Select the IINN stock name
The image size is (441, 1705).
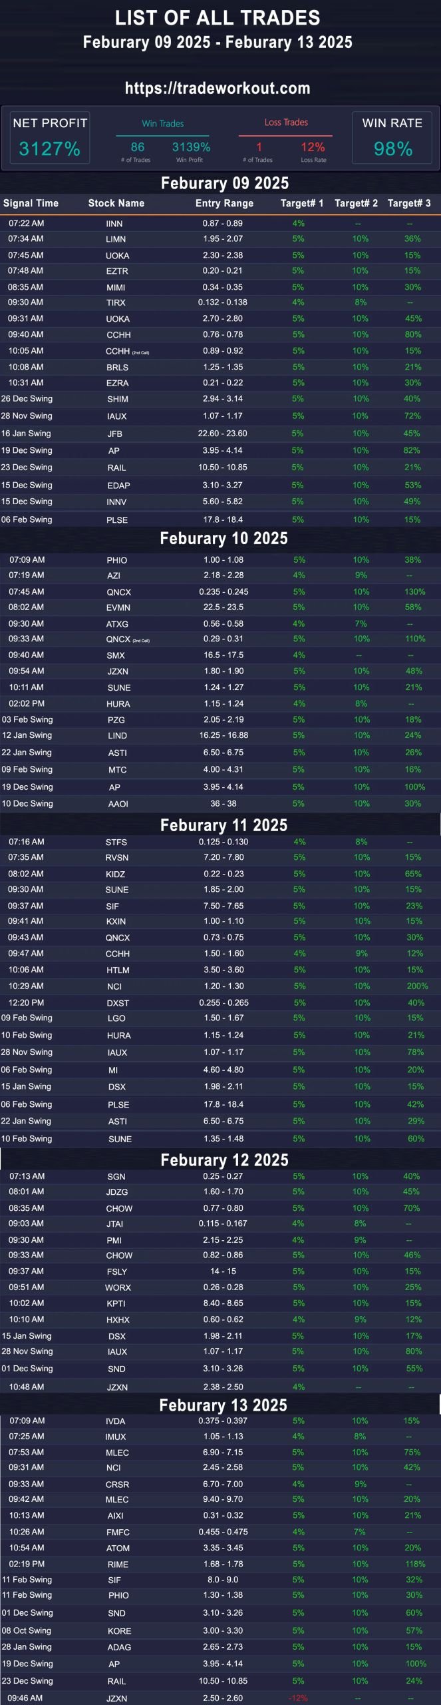click(x=114, y=224)
